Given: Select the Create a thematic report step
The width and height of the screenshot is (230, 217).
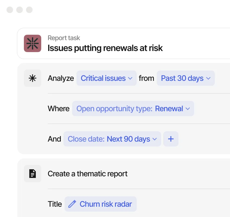Looking at the screenshot, I should pos(87,174).
